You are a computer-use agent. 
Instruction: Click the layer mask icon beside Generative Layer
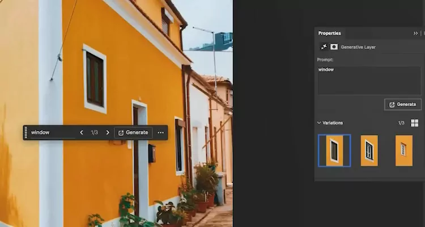pyautogui.click(x=334, y=47)
